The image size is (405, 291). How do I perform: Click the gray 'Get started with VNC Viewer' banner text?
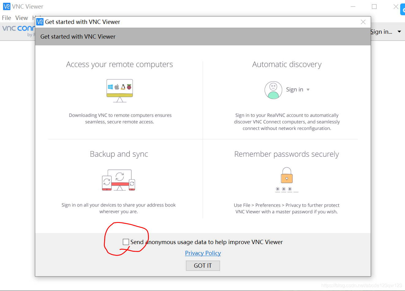(x=78, y=36)
